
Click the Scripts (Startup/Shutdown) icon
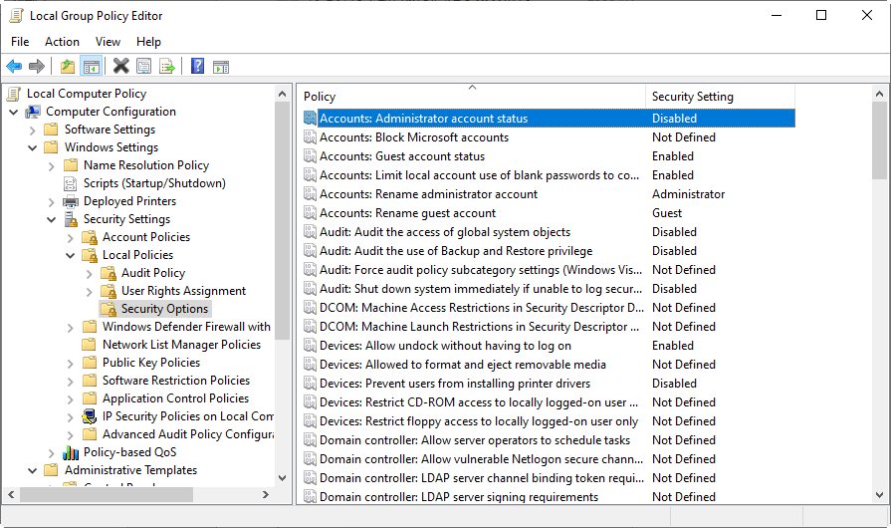coord(70,183)
